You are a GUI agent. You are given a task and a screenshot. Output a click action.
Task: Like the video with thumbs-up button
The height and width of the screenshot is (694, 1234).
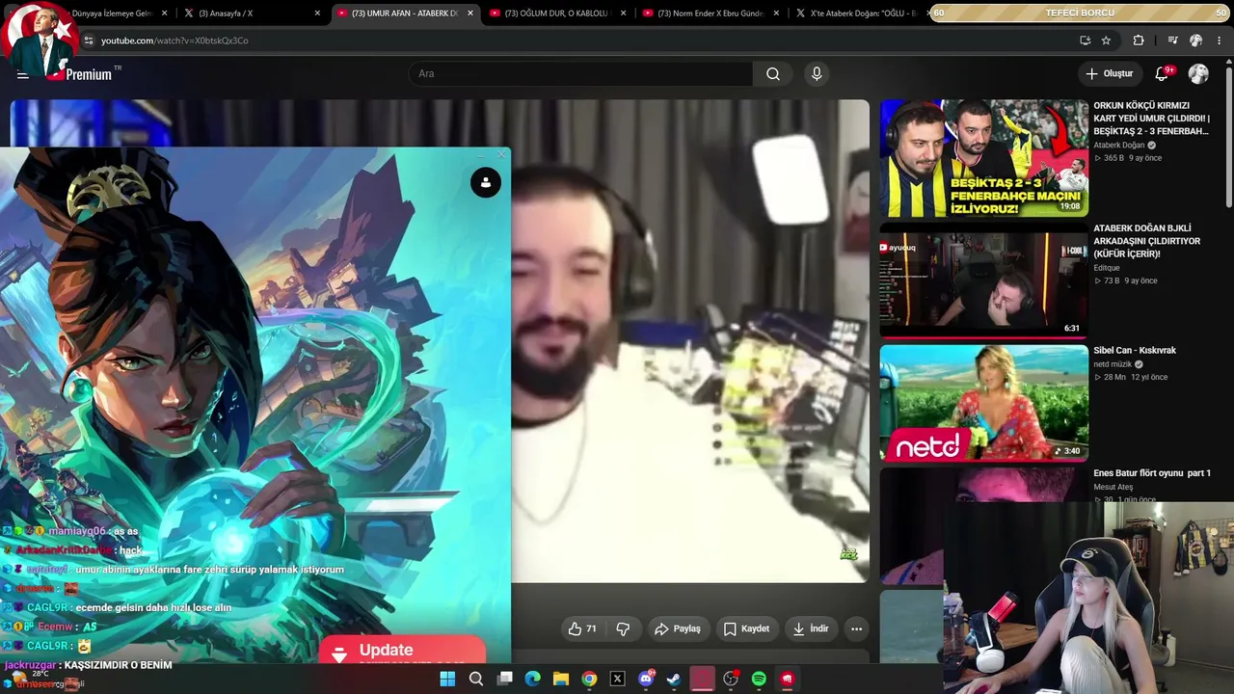click(x=582, y=628)
